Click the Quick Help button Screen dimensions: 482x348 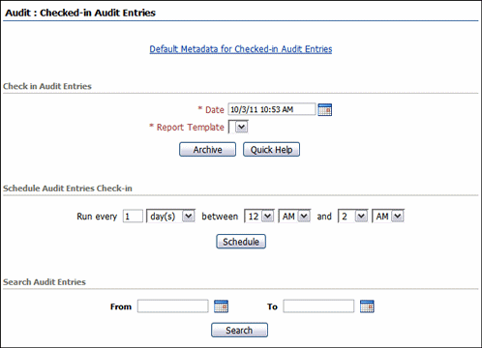271,150
